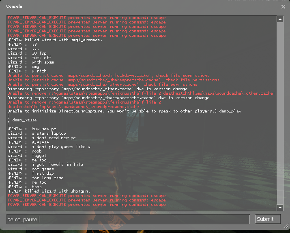This screenshot has width=290, height=233.
Task: Select chat line 'AJAJAJA'
Action: (x=28, y=142)
